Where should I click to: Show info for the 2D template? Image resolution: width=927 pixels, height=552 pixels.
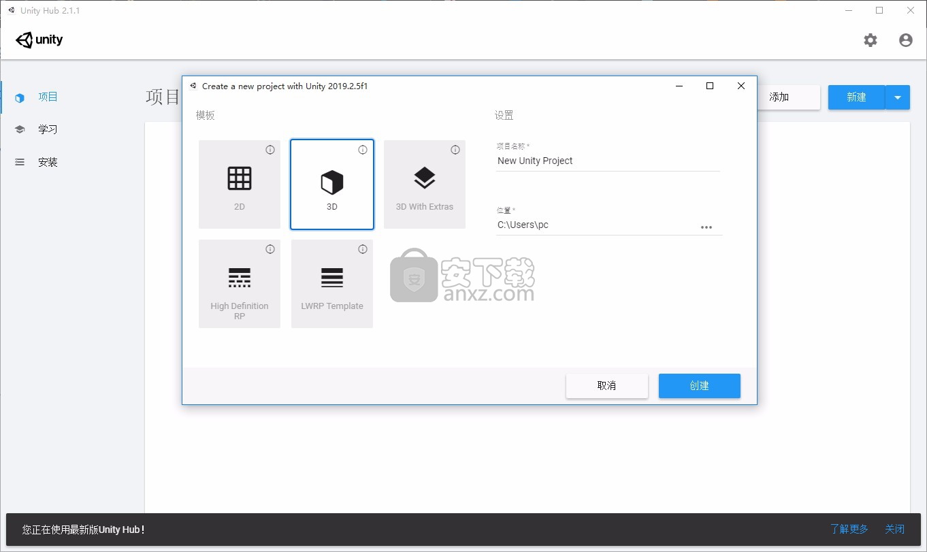(270, 150)
